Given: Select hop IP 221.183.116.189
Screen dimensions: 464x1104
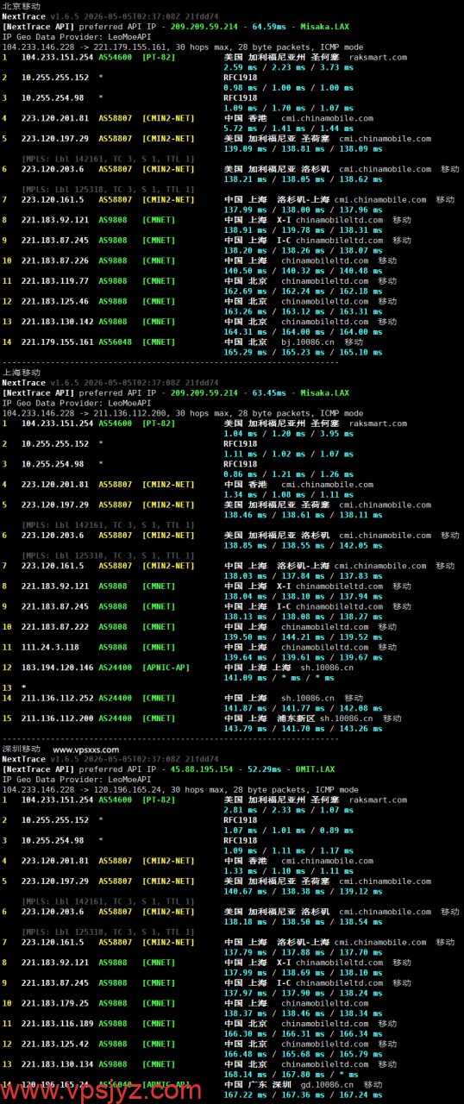Looking at the screenshot, I should tap(57, 1023).
